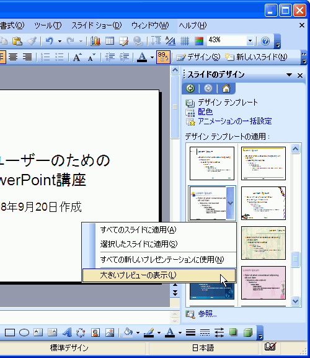Click the Expand All icon
310x358 pixels.
[x=156, y=41]
